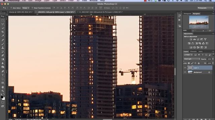This screenshot has height=120, width=215.
Task: Toggle lock all padlock icon
Action: (199, 63)
